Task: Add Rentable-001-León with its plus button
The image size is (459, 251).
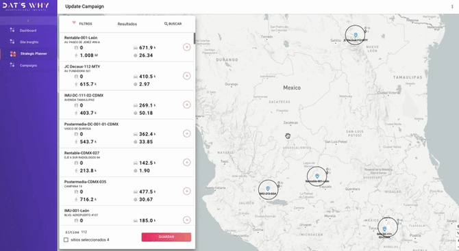Action: click(x=187, y=47)
